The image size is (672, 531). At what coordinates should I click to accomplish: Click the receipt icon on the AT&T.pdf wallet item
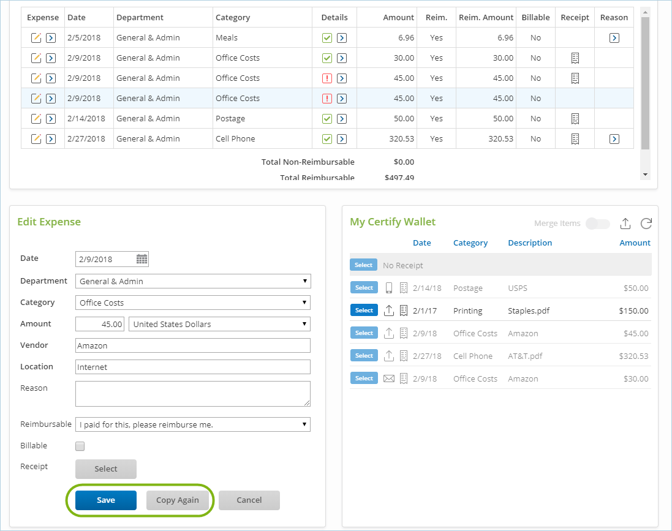403,356
